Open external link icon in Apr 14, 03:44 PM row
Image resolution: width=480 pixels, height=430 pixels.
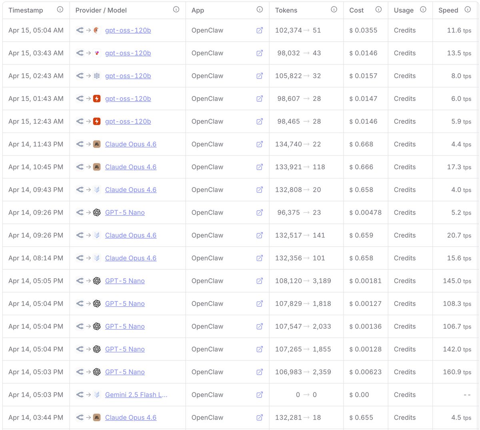(260, 418)
